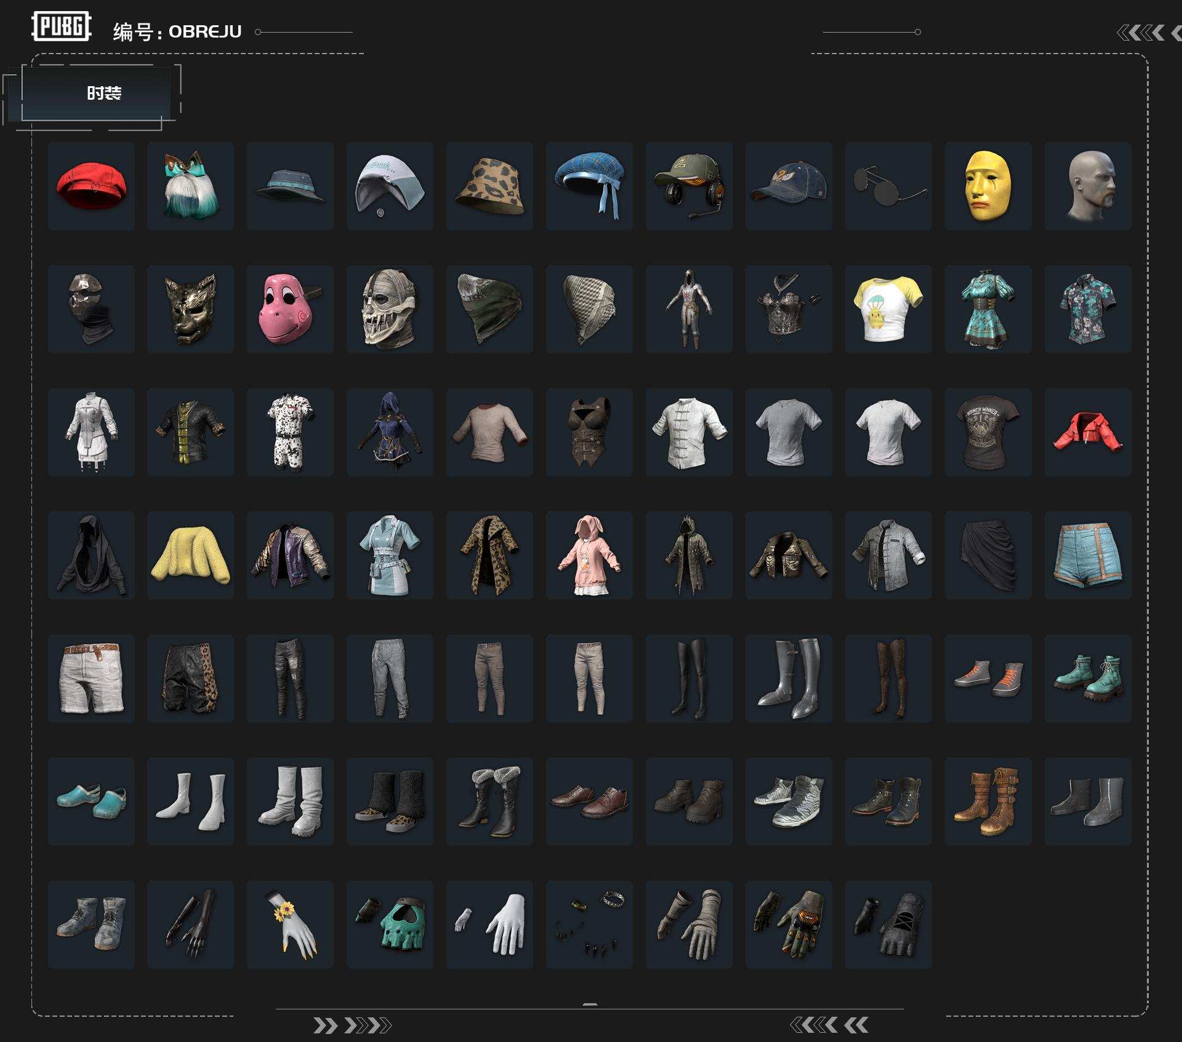Select the black clawed gloves
Viewport: 1182px width, 1042px height.
click(x=190, y=924)
